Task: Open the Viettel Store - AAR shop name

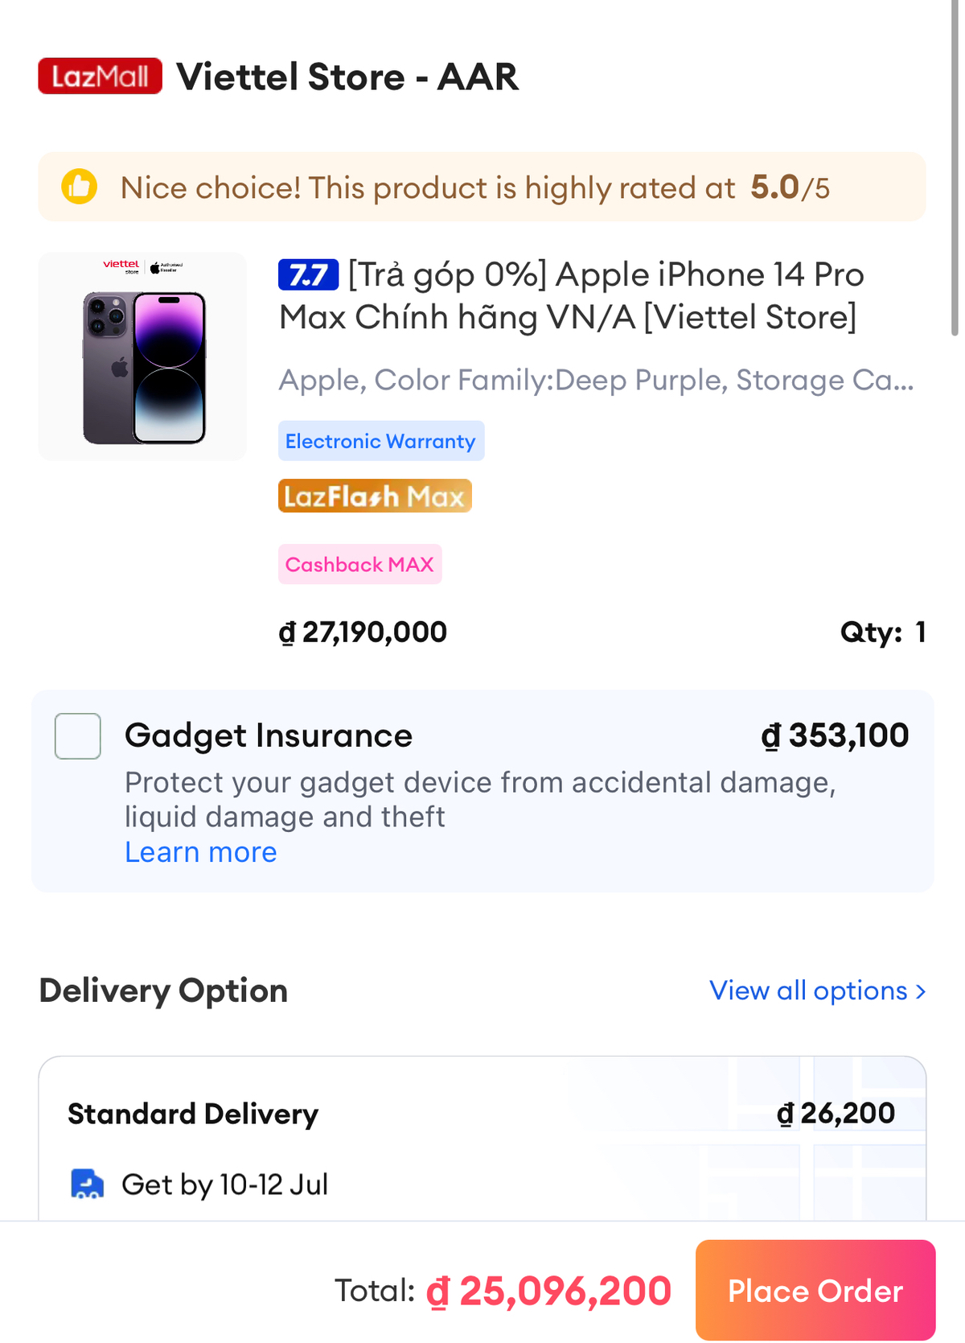Action: click(x=347, y=77)
